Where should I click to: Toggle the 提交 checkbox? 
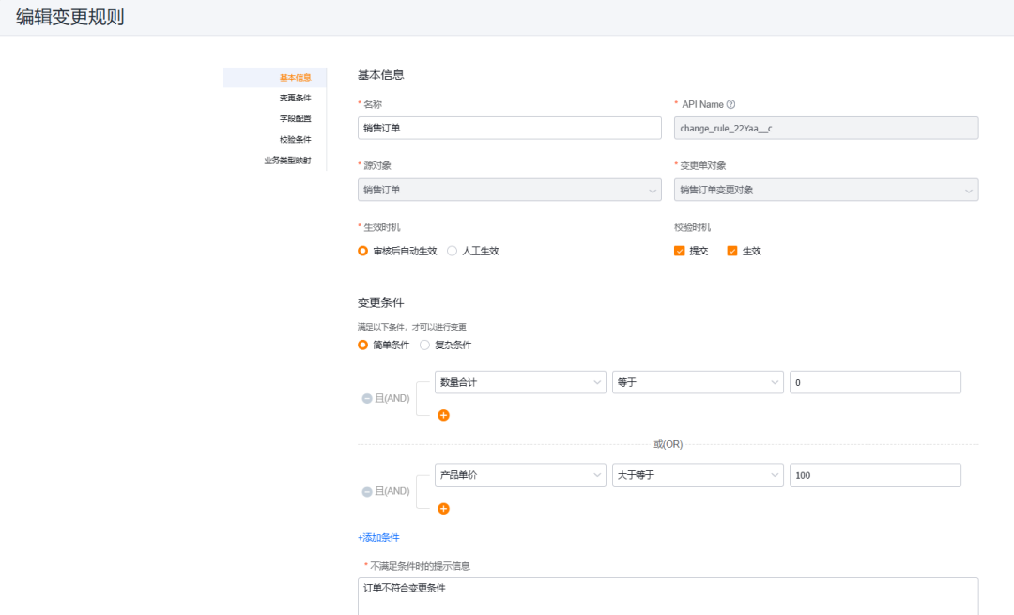pyautogui.click(x=680, y=251)
